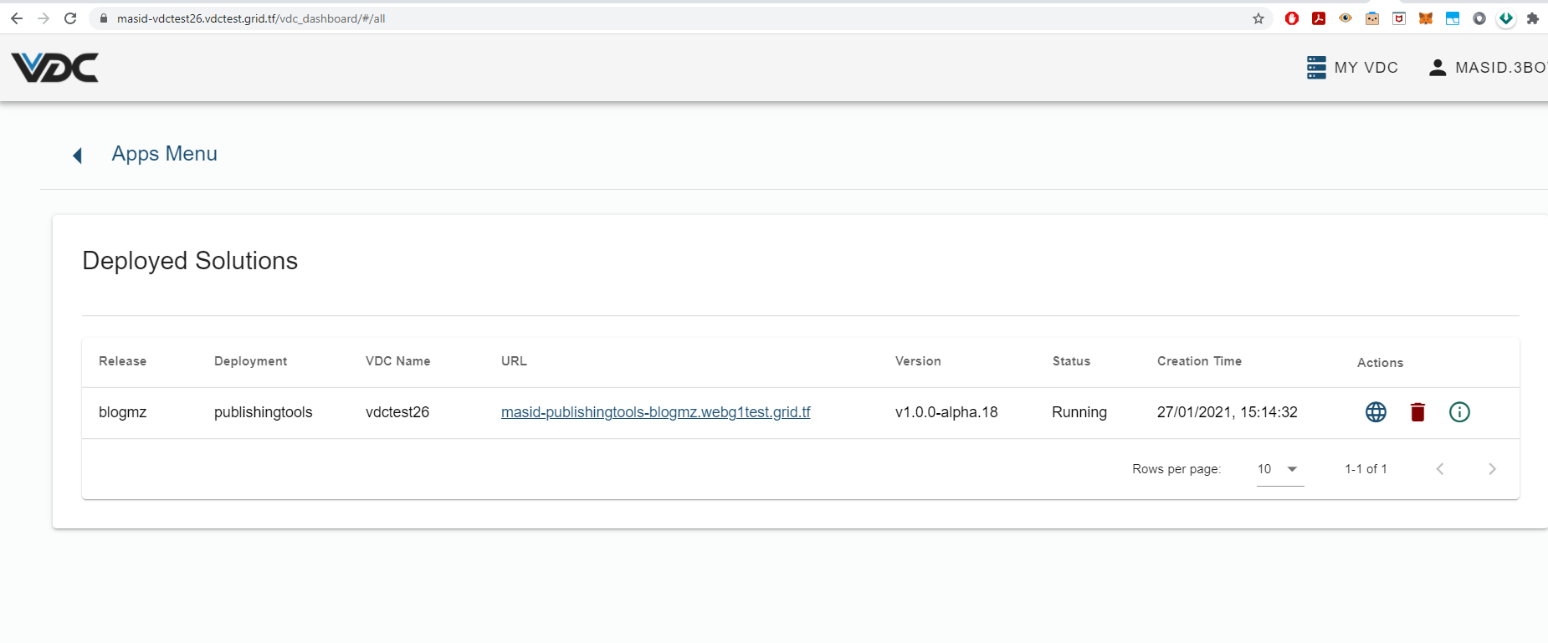Viewport: 1548px width, 643px height.
Task: Open rows per page dropdown
Action: click(1280, 469)
